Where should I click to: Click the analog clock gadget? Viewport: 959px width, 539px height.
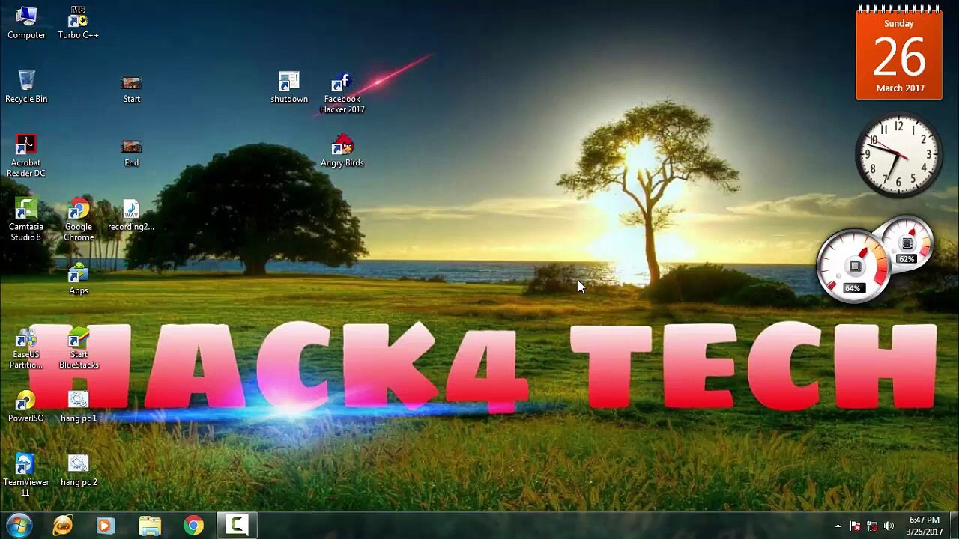[x=898, y=154]
